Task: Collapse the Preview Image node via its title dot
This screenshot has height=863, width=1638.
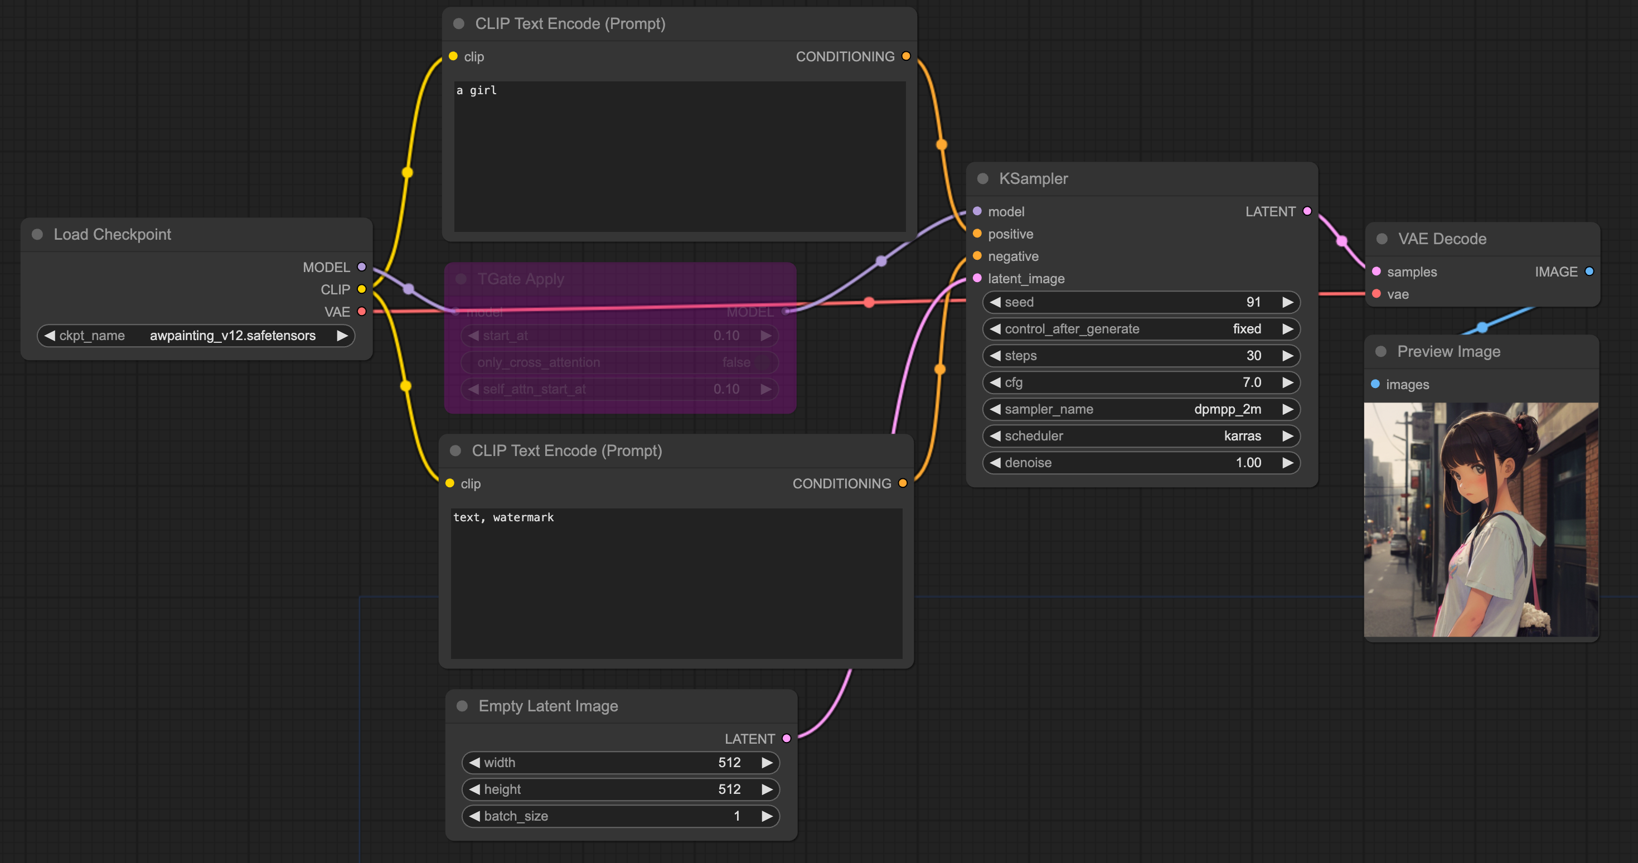Action: (1380, 352)
